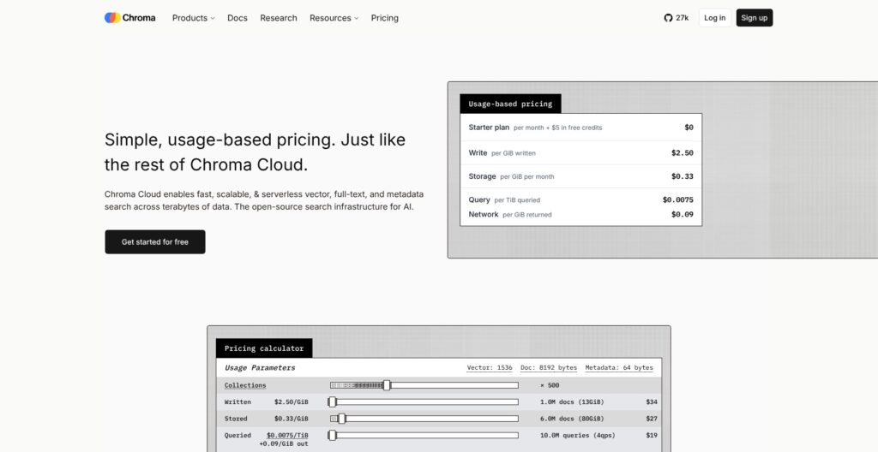Screen dimensions: 878x452
Task: Click the $0.33/GiB stored rate
Action: tap(292, 419)
